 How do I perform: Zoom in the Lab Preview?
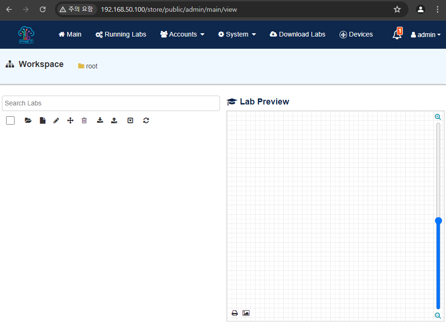tap(438, 117)
